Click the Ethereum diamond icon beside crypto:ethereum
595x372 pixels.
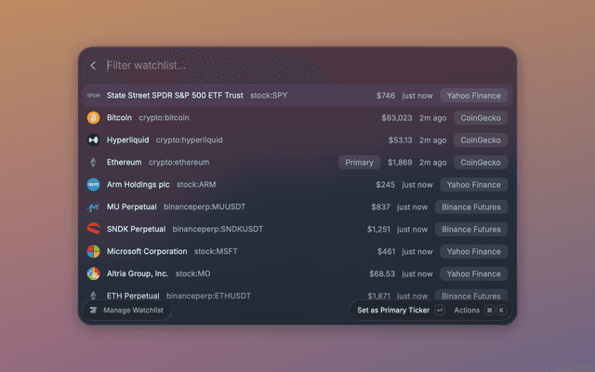(93, 163)
